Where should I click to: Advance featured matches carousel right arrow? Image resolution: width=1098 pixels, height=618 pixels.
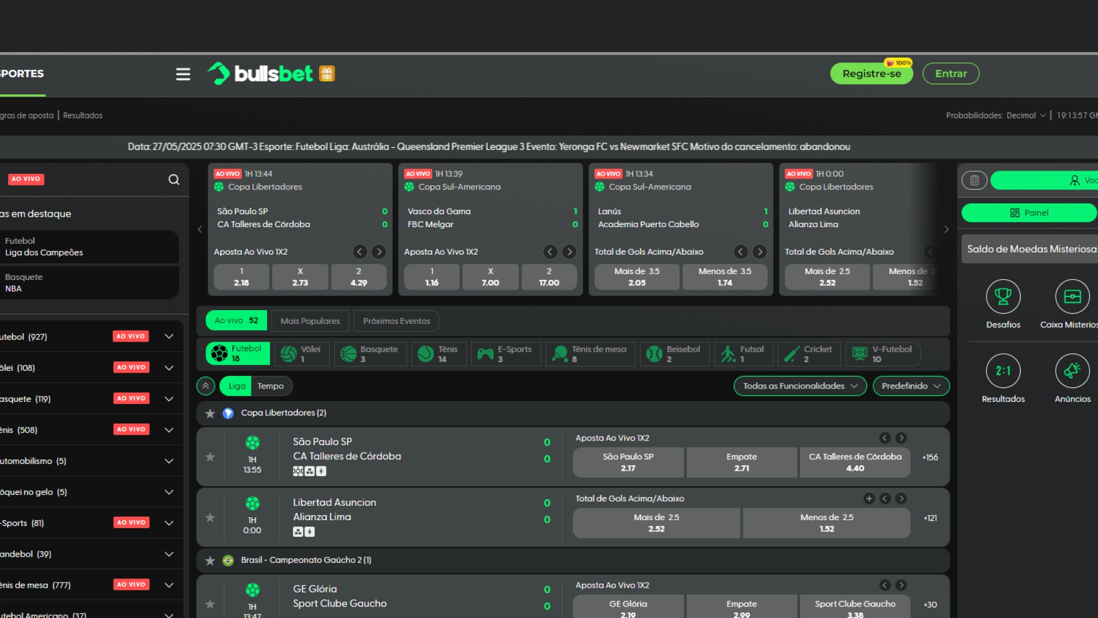pos(946,229)
